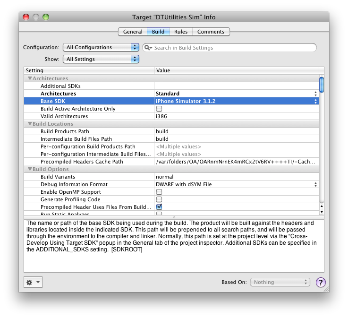Viewport: 348px width, 318px height.
Task: Click the Architectures value stepper arrows
Action: click(315, 94)
